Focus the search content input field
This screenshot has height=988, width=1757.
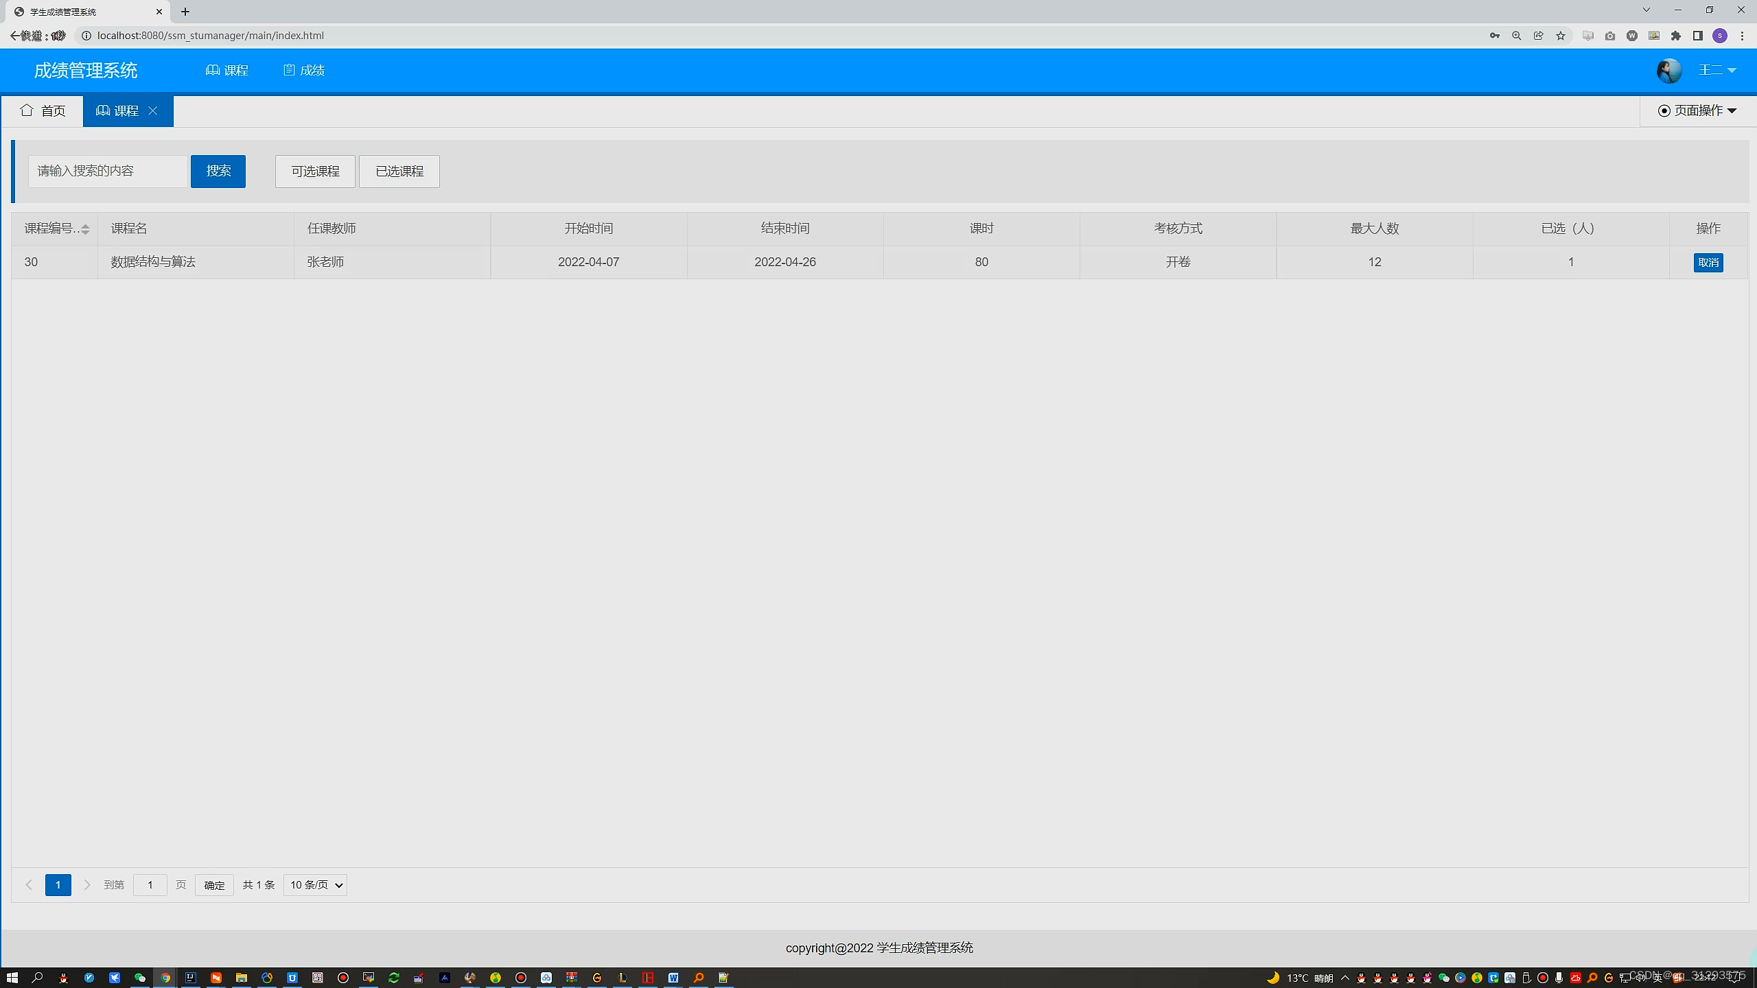tap(108, 172)
